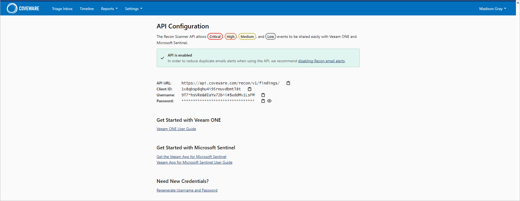Click the API URL value text

tap(230, 83)
